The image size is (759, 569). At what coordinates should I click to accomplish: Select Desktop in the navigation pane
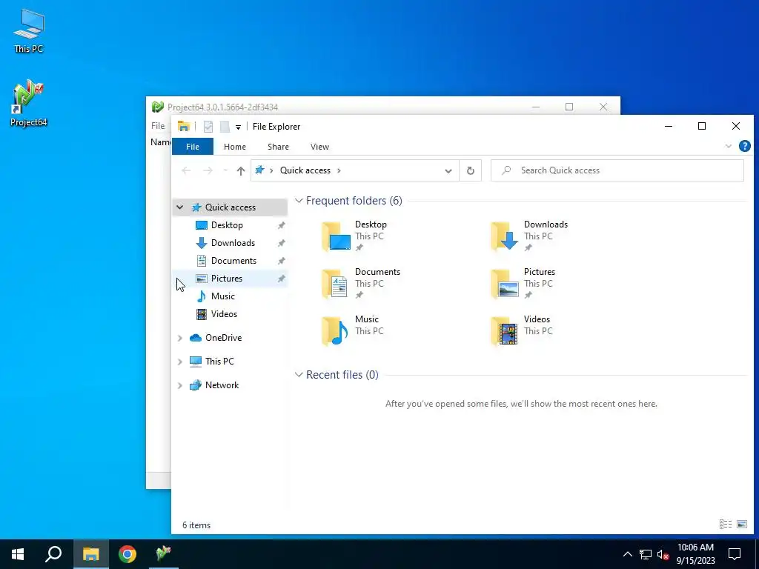tap(227, 225)
